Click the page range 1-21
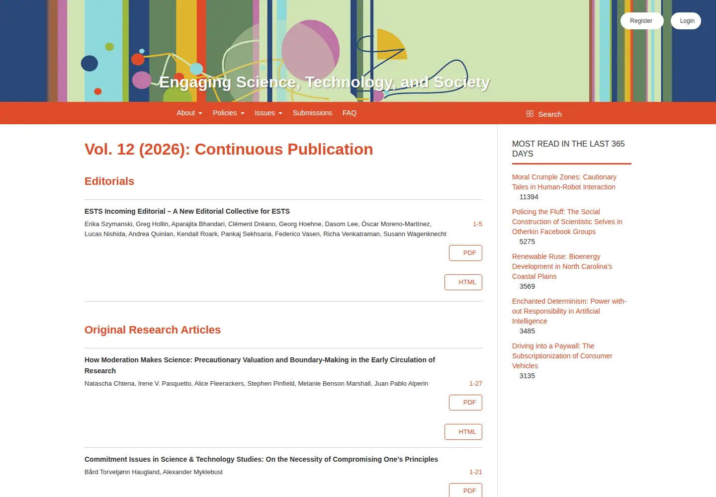Screen dimensions: 716x497 point(476,472)
